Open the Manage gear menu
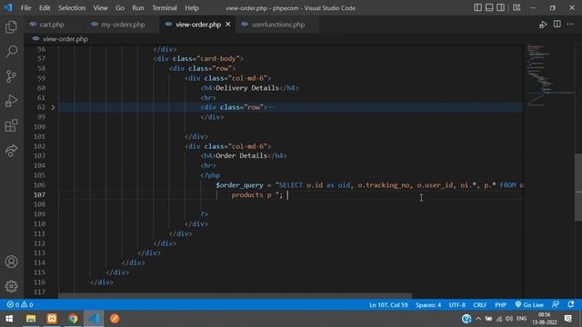The height and width of the screenshot is (327, 582). (11, 286)
